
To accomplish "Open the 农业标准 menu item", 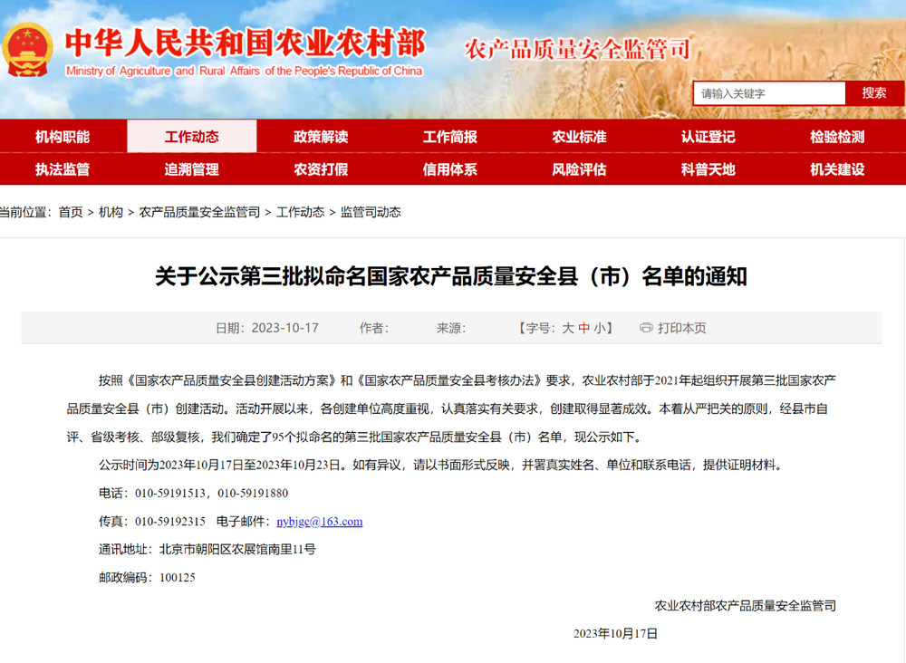I will pos(579,137).
